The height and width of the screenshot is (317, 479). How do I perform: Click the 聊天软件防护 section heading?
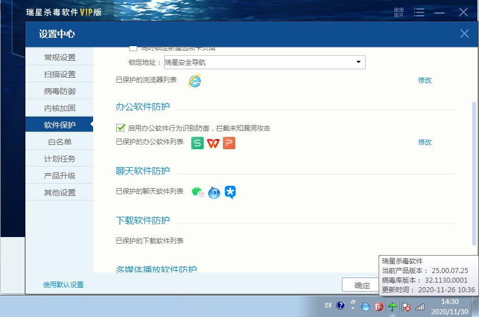[143, 171]
